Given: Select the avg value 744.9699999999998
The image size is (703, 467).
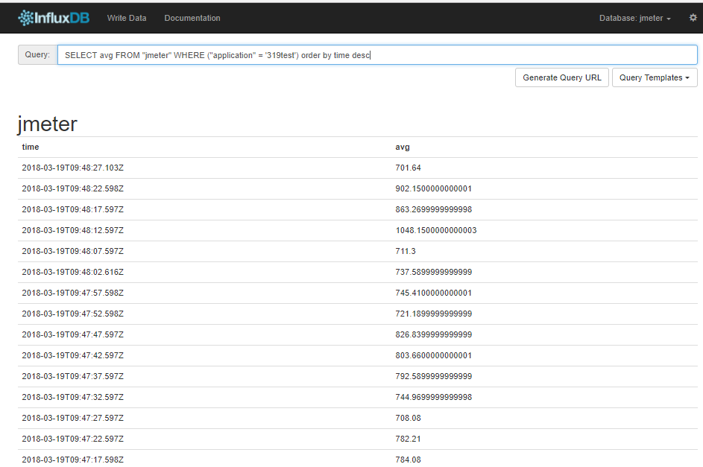Looking at the screenshot, I should (x=434, y=397).
